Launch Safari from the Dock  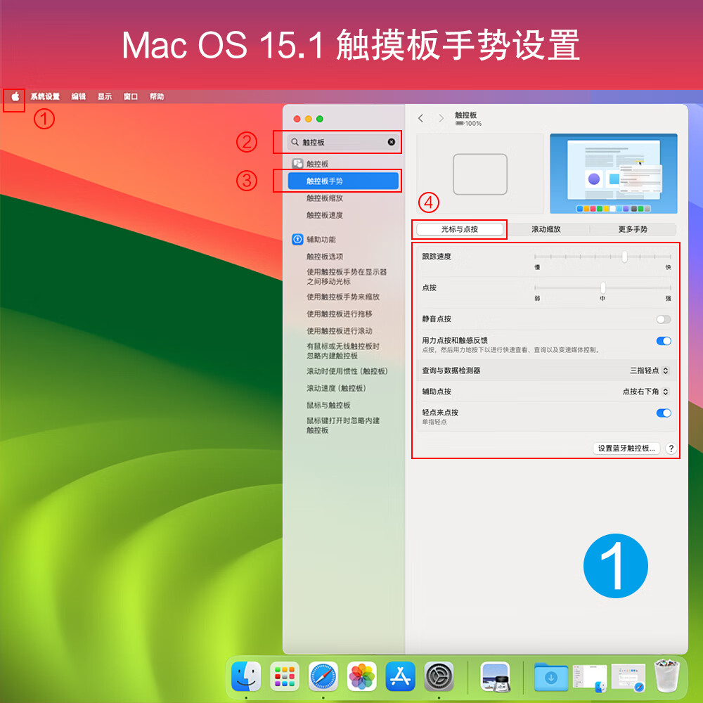323,676
